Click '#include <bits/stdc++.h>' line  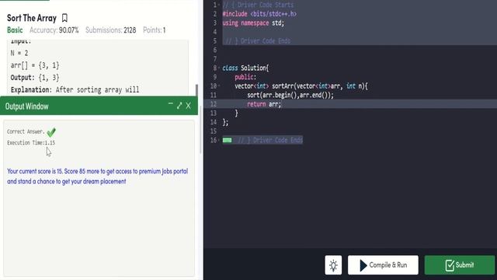click(x=259, y=14)
